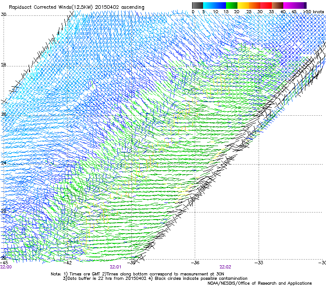This screenshot has height=286, width=326.
Task: Click the note 'Data buffer is 22 hrs from 20150402'
Action: [x=107, y=279]
